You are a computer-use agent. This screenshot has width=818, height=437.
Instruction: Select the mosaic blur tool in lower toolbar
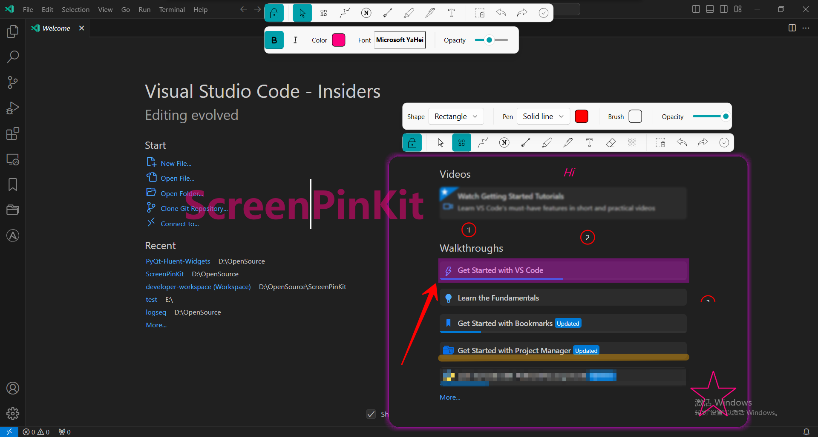[632, 143]
